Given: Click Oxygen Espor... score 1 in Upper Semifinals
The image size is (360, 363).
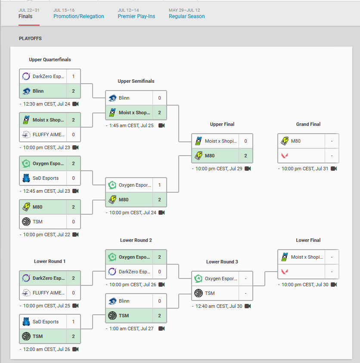Looking at the screenshot, I should [x=159, y=185].
